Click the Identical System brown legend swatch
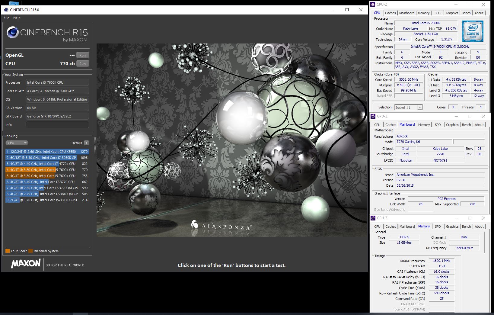494x315 pixels. click(x=30, y=251)
